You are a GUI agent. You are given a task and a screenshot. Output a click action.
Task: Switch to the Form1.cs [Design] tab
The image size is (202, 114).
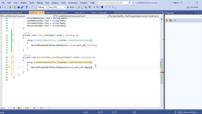(99, 13)
